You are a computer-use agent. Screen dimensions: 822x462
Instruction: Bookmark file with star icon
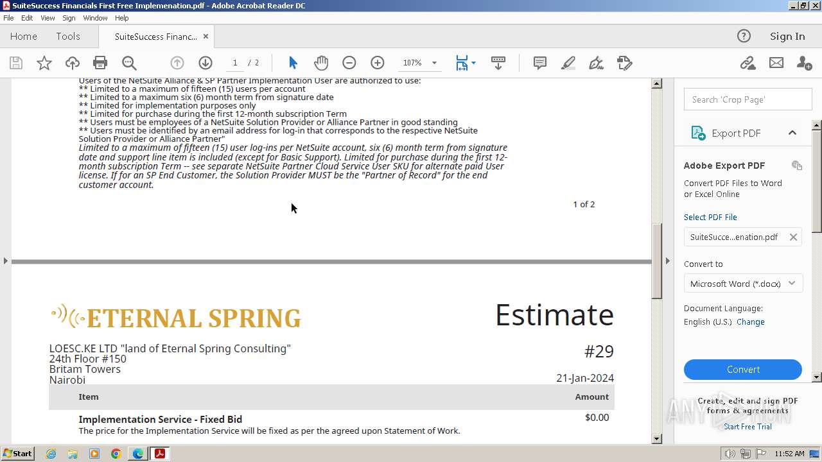44,63
